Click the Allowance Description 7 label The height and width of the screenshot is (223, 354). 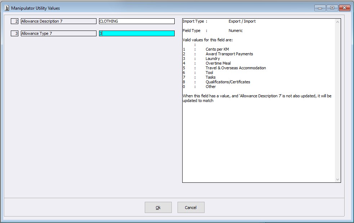(58, 21)
